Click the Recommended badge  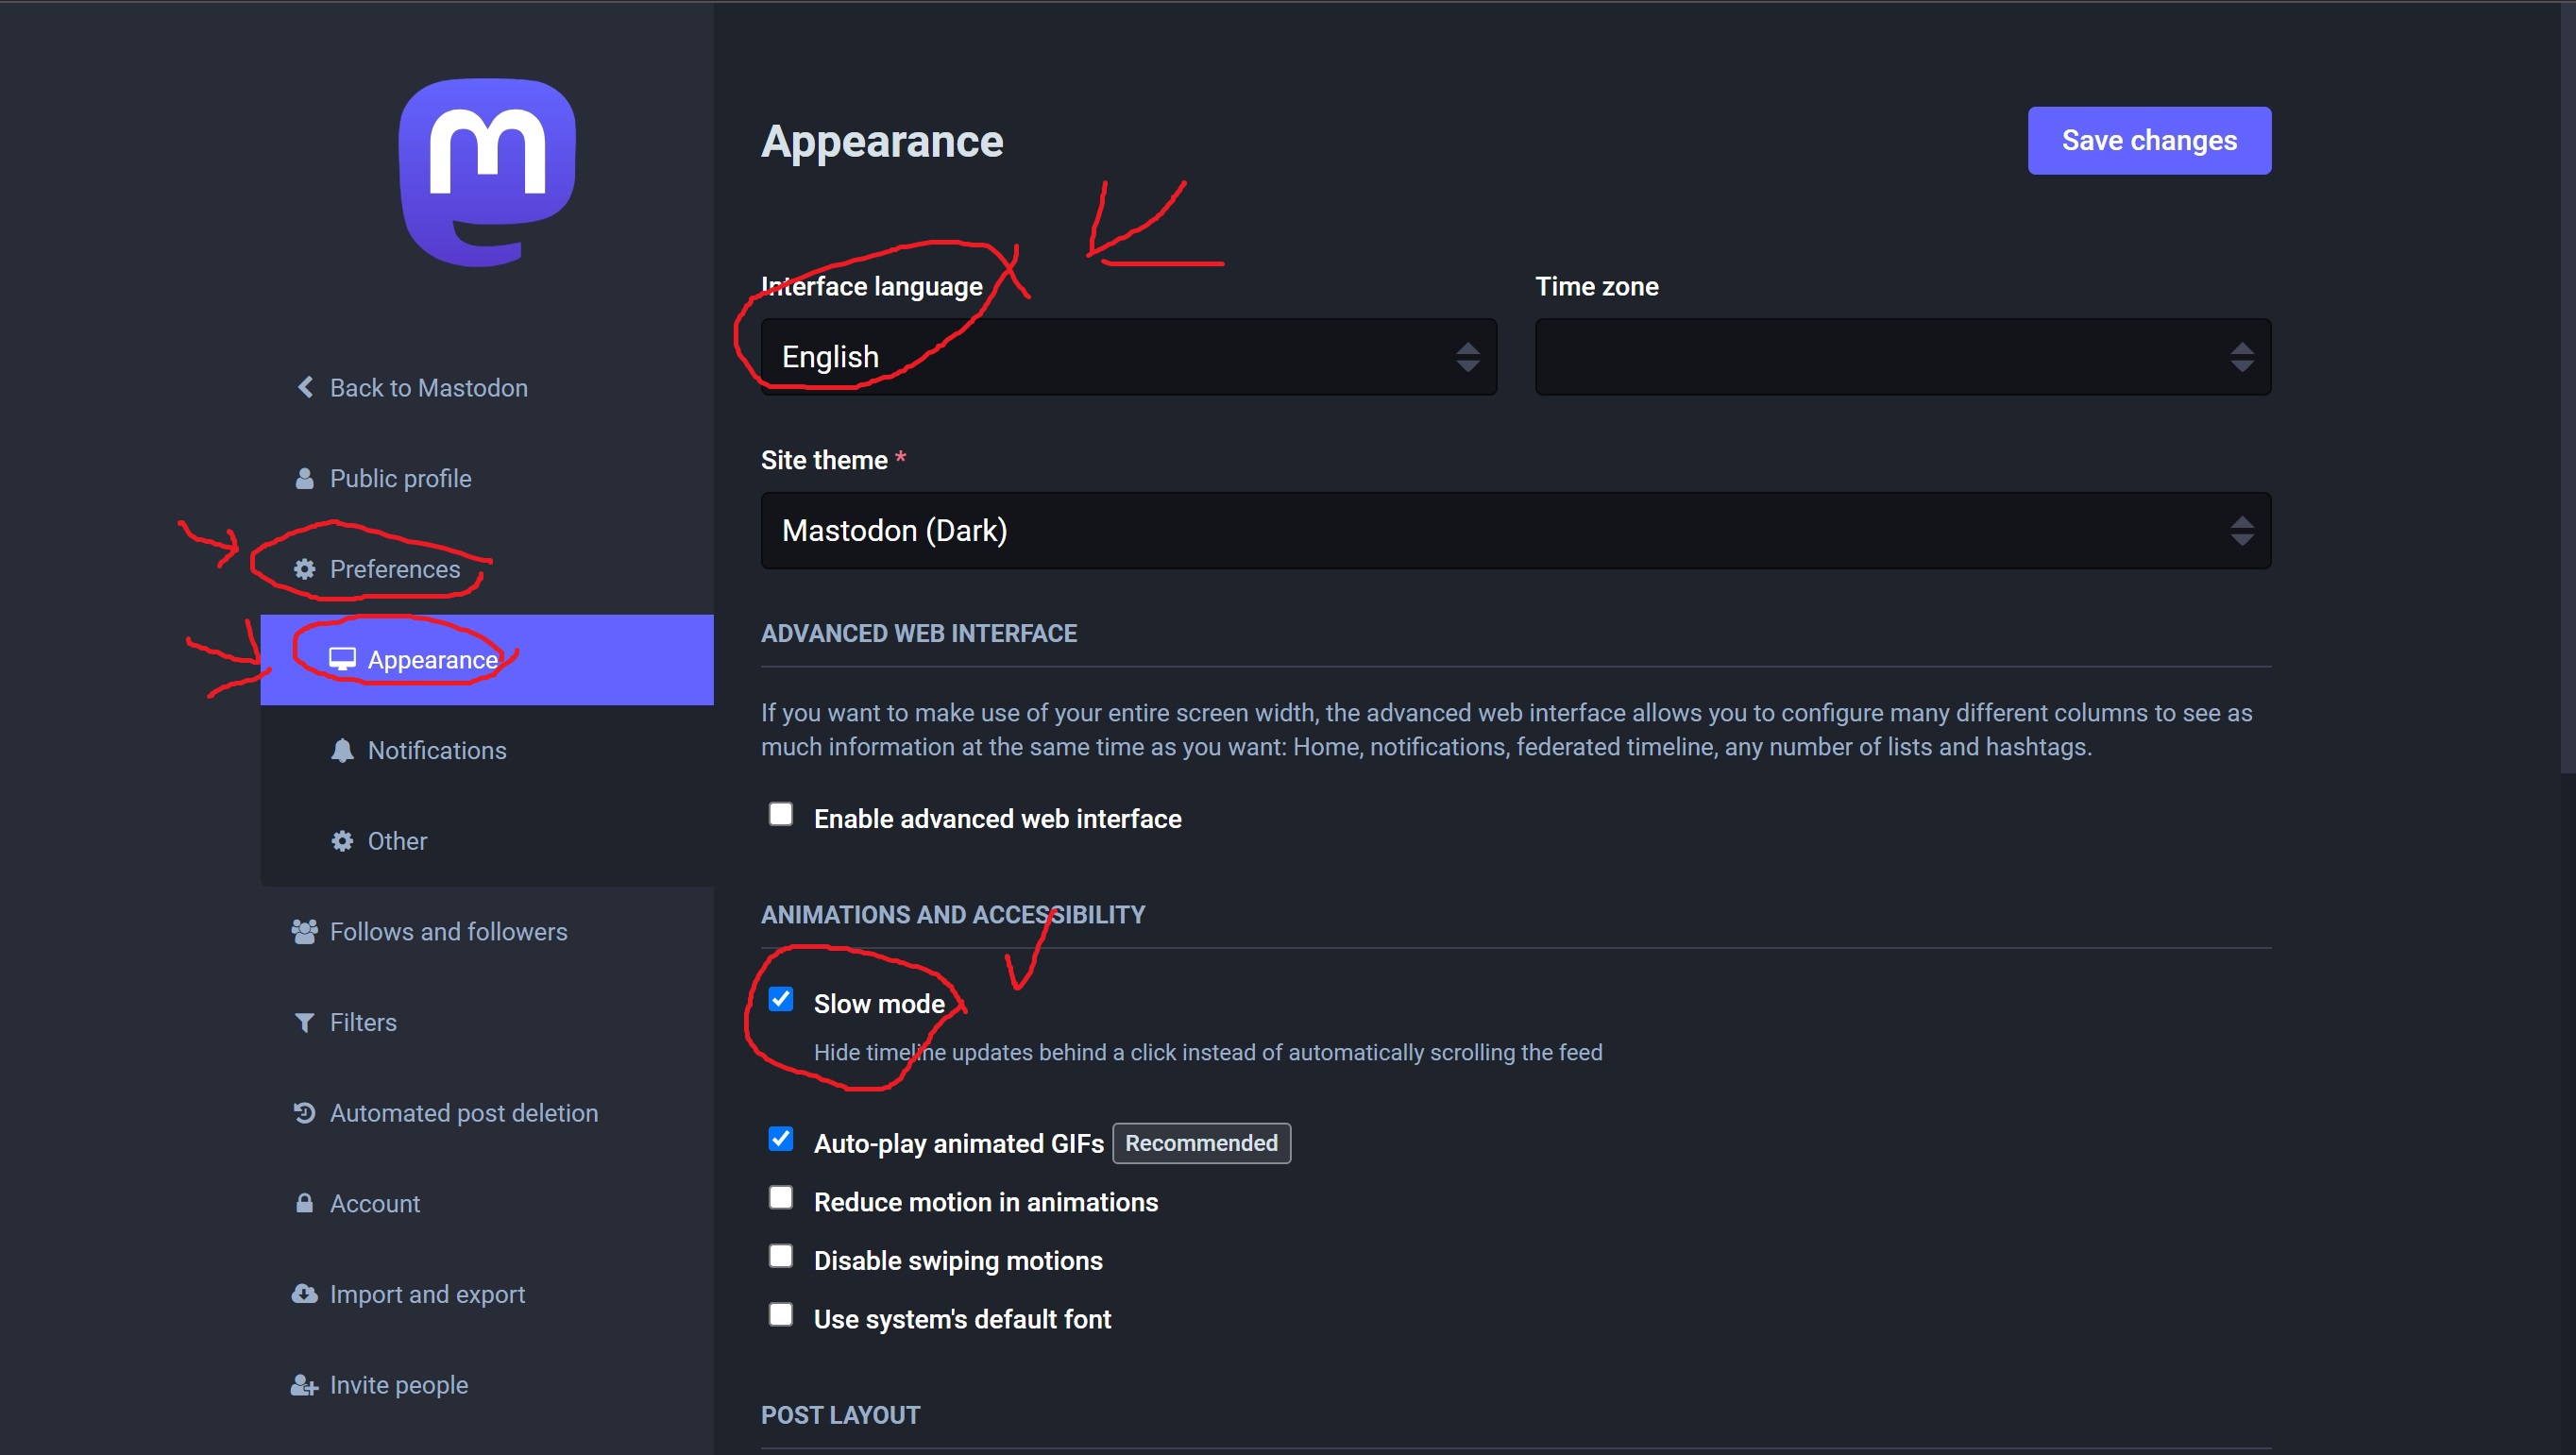point(1201,1143)
